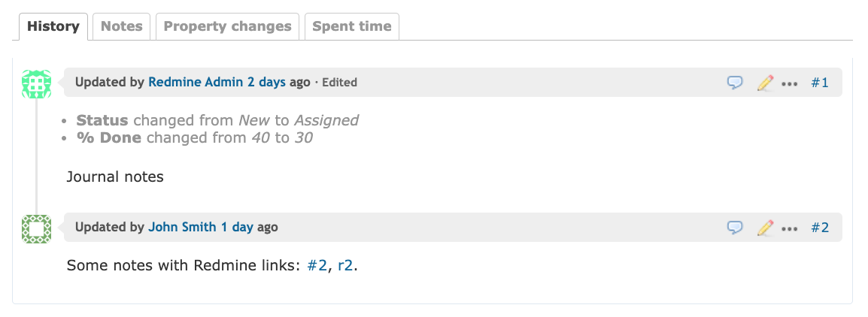Follow the #1 journal anchor link

(819, 83)
